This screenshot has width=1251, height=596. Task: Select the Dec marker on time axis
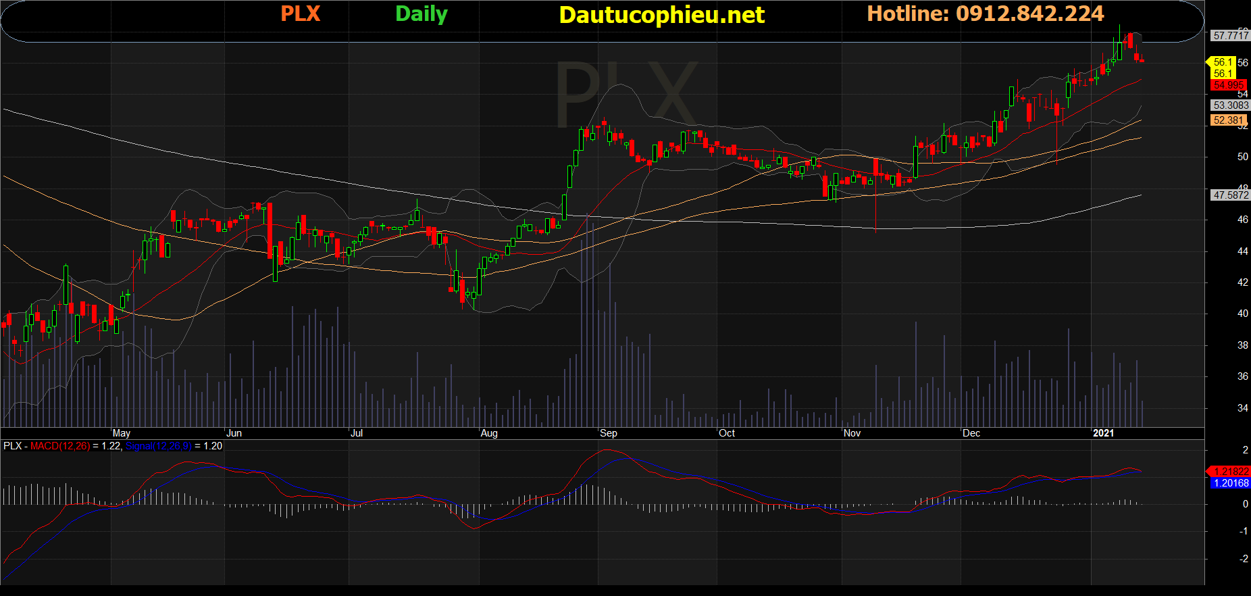[971, 433]
